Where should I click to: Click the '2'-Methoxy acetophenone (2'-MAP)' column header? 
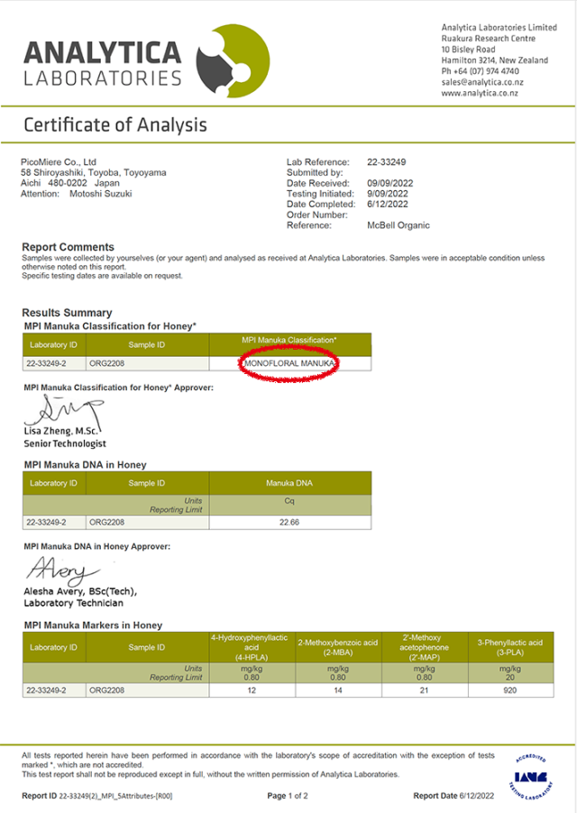click(424, 647)
